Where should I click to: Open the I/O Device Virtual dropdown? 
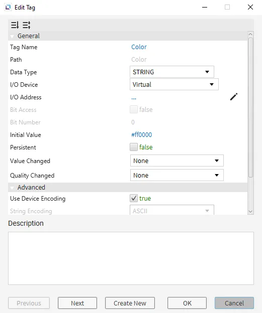click(x=174, y=84)
